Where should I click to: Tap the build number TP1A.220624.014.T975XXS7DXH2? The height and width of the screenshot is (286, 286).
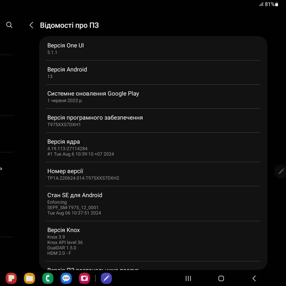click(x=83, y=178)
